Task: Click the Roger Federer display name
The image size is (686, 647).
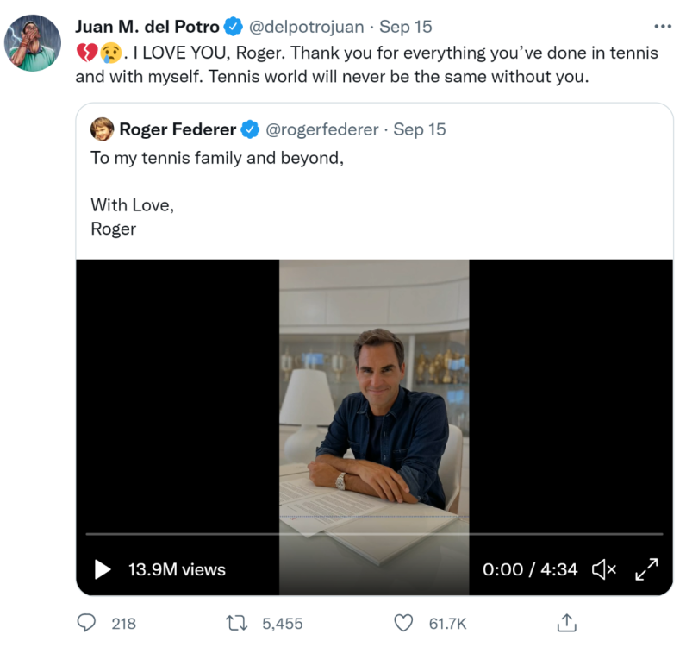Action: pyautogui.click(x=177, y=129)
